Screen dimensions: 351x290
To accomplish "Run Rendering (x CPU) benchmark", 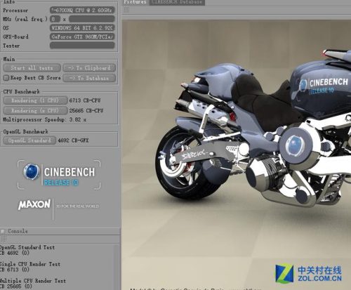I will tap(35, 110).
